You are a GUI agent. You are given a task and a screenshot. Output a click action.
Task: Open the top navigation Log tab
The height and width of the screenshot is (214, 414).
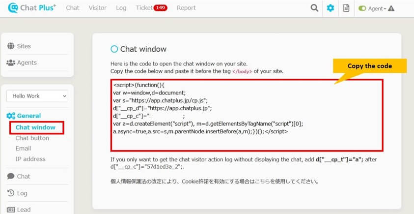pyautogui.click(x=121, y=8)
